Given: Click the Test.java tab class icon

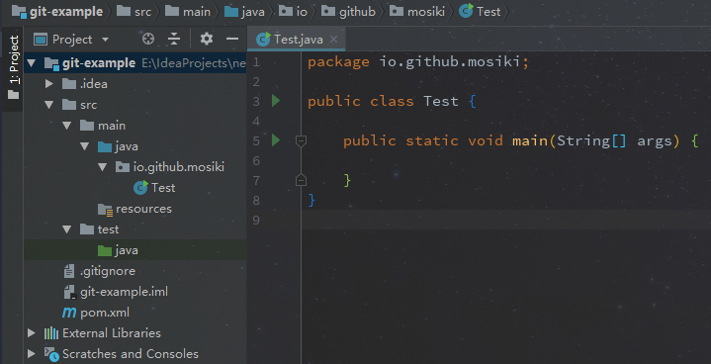Looking at the screenshot, I should (x=263, y=40).
